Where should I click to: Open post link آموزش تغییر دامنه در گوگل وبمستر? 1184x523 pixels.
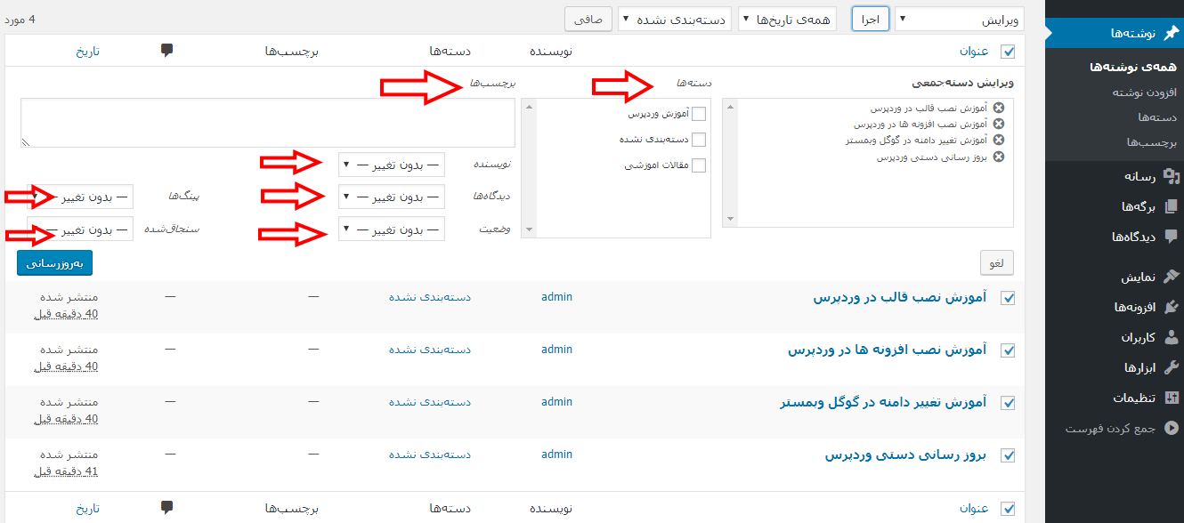click(883, 402)
